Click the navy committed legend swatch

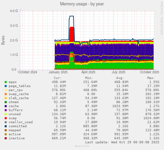[6, 126]
